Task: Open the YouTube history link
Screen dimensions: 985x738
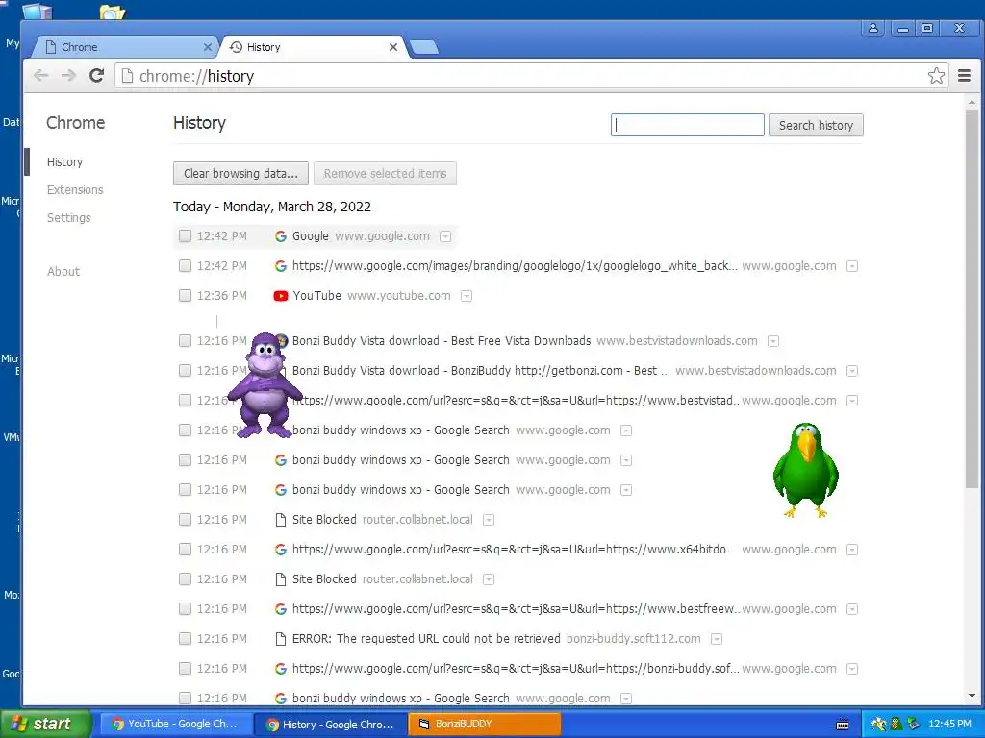Action: 316,296
